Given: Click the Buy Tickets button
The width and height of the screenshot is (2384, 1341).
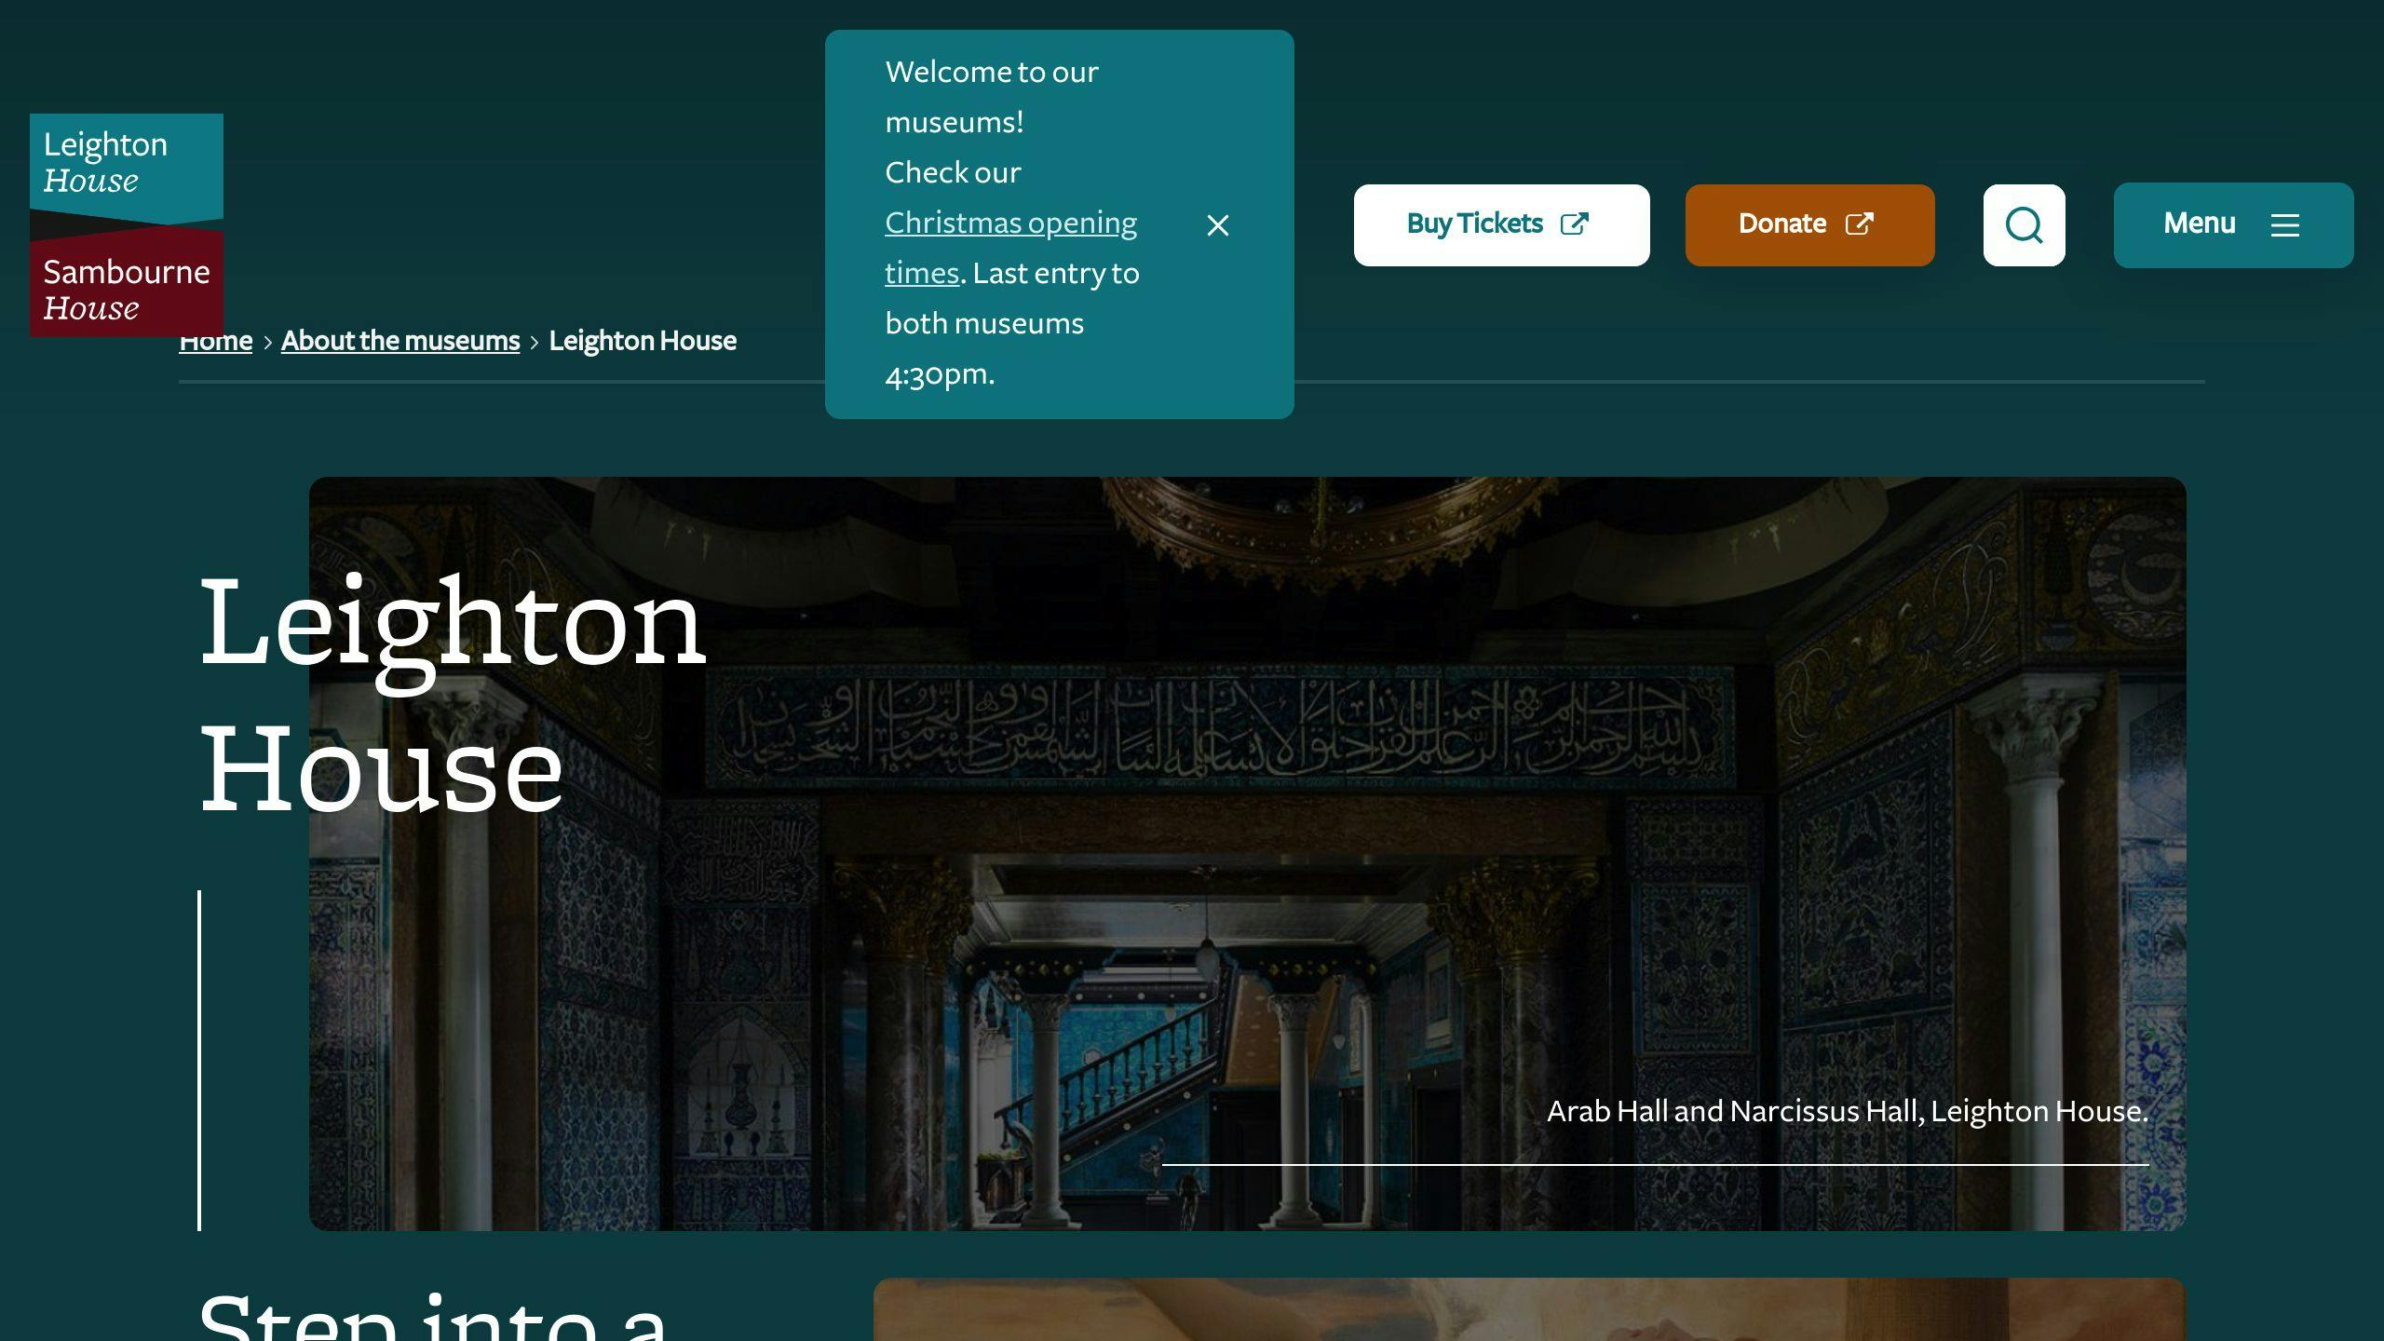Looking at the screenshot, I should 1501,224.
